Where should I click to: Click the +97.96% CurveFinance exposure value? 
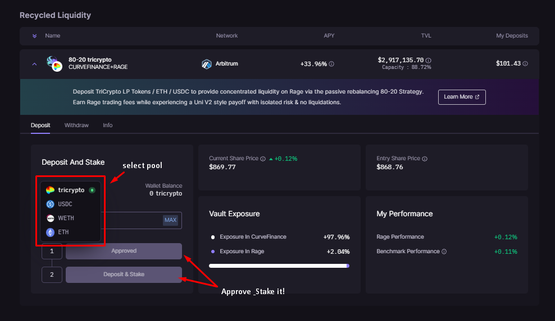point(336,237)
